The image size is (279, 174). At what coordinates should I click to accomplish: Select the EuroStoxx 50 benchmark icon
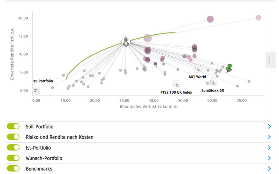pos(213,82)
